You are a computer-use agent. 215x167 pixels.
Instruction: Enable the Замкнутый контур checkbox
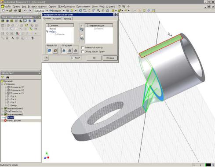point(83,47)
